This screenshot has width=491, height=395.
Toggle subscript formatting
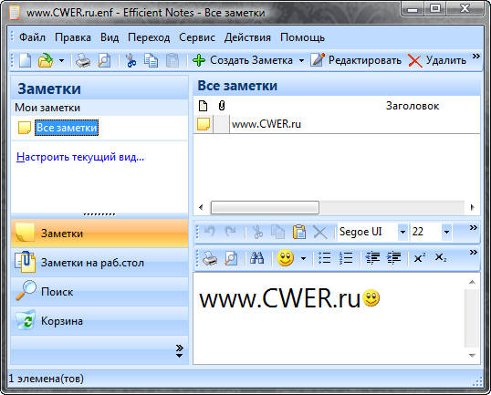point(441,258)
